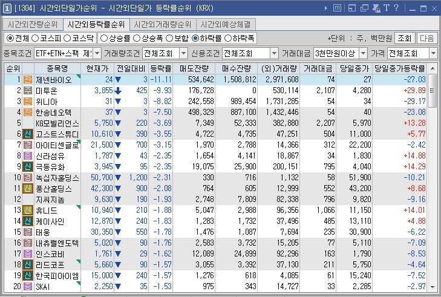Click the 거래대금 column header
Viewport: 441px width, 297px height.
click(x=318, y=68)
